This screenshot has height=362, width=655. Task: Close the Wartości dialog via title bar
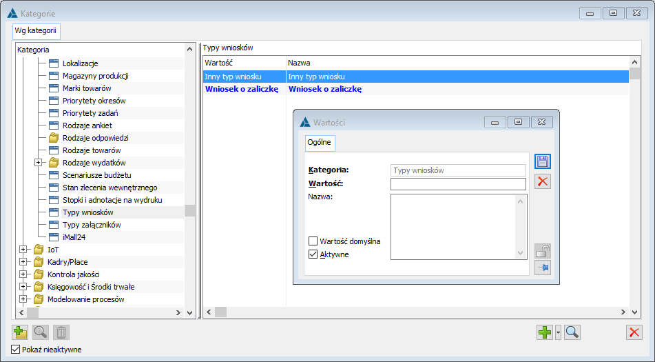tap(542, 122)
